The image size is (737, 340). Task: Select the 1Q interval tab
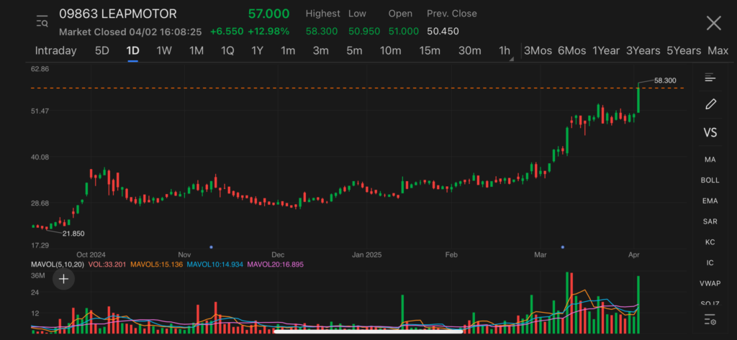pyautogui.click(x=227, y=51)
